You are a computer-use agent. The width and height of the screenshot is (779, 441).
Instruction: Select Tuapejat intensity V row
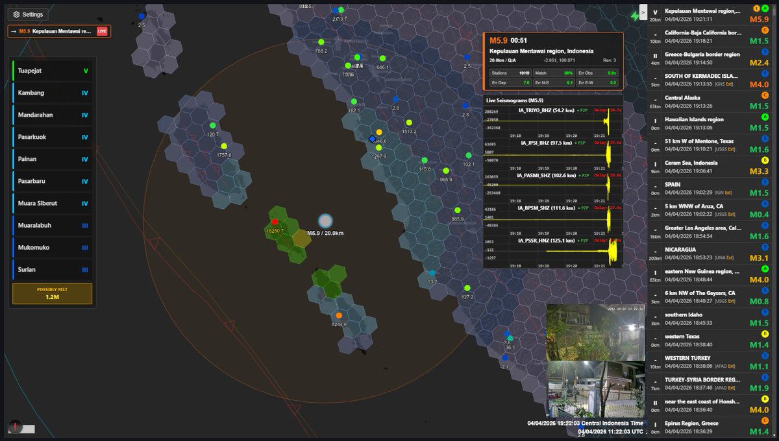[x=53, y=71]
